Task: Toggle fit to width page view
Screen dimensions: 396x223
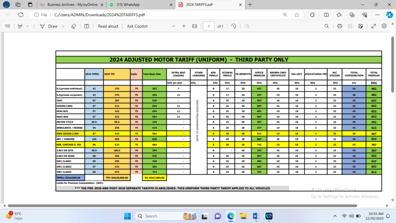Action: 195,26
